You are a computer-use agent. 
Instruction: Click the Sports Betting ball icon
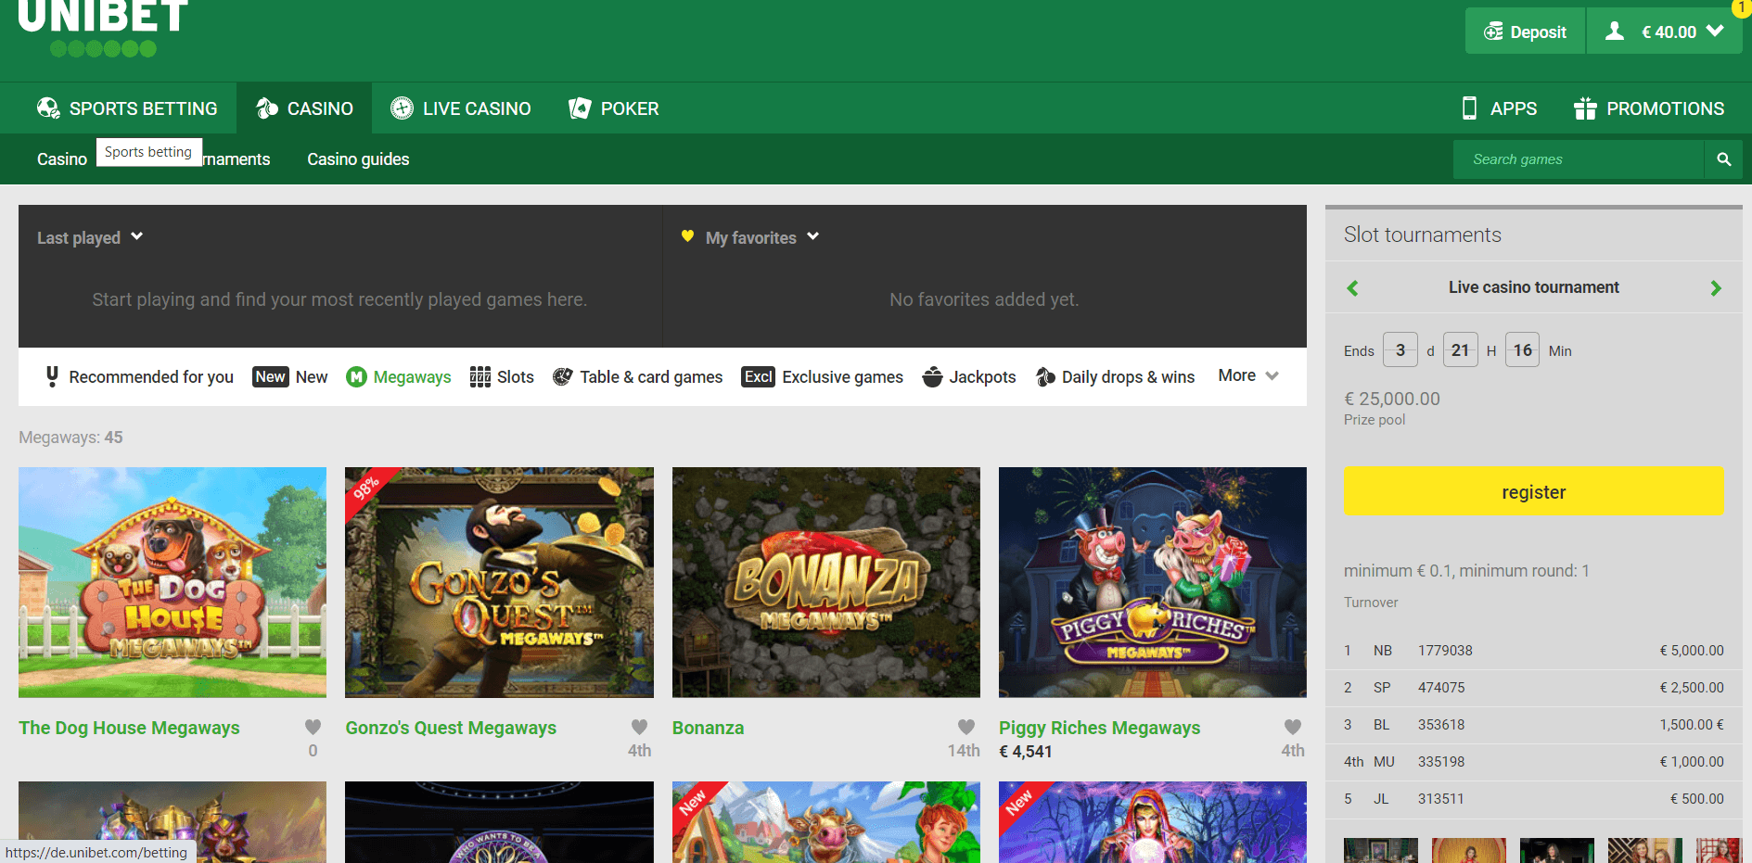[x=48, y=108]
